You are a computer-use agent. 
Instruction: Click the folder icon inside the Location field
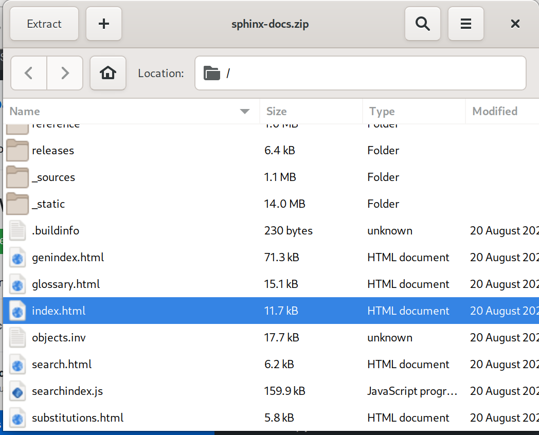[x=212, y=73]
